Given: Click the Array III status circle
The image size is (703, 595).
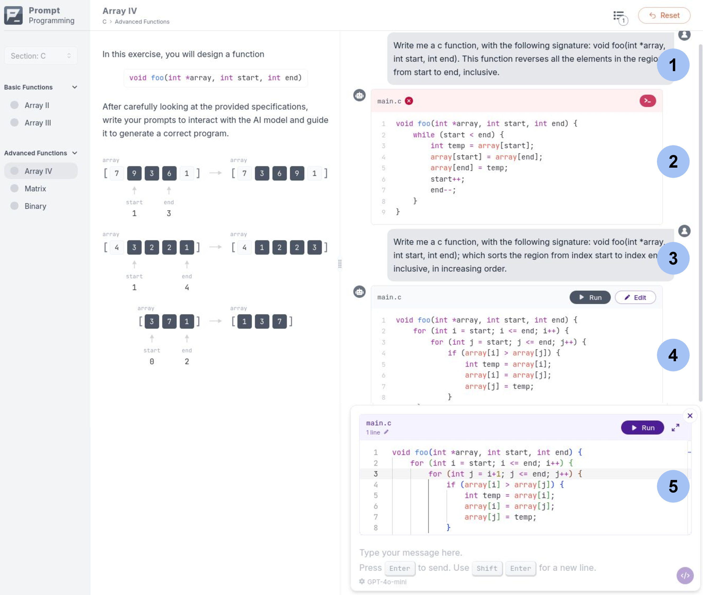Looking at the screenshot, I should pos(15,122).
